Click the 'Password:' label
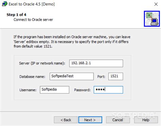This screenshot has height=126, width=161. point(82,90)
